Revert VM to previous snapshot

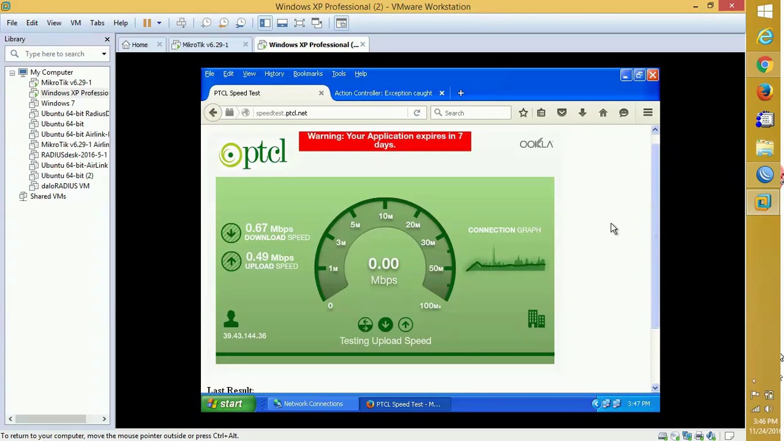pyautogui.click(x=224, y=23)
